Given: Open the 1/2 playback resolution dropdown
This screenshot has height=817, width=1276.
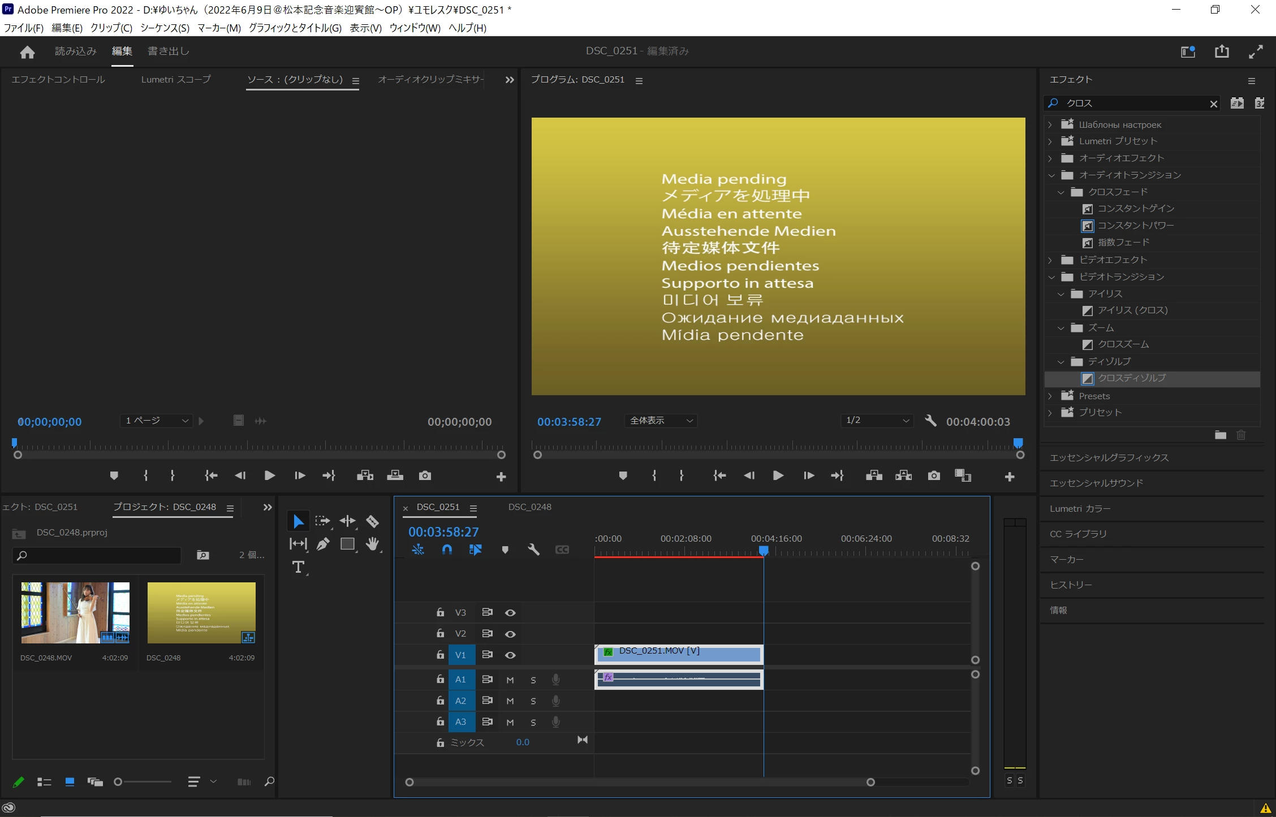Looking at the screenshot, I should (876, 421).
